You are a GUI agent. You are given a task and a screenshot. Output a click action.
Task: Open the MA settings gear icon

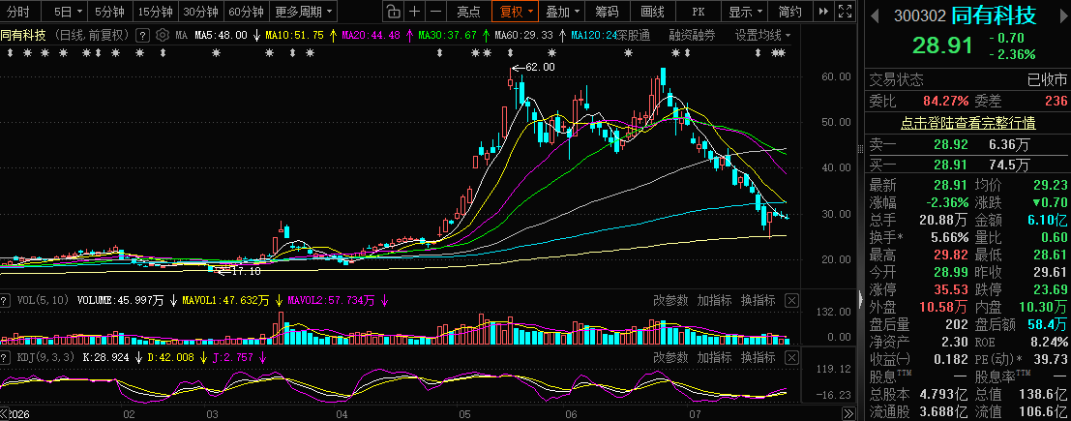pos(162,36)
